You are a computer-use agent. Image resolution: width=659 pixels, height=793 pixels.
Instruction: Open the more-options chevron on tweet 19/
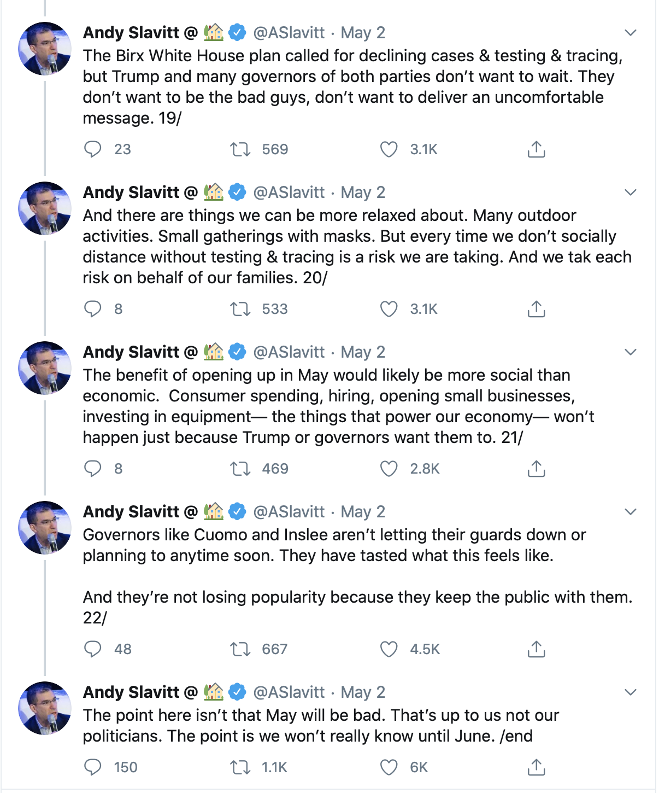[631, 33]
